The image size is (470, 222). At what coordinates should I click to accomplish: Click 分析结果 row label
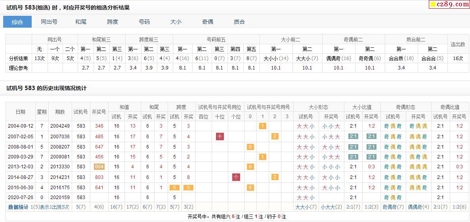tap(19, 58)
